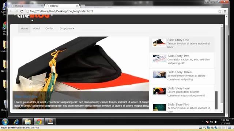Switch to Chrome in the taskbar

click(x=39, y=122)
